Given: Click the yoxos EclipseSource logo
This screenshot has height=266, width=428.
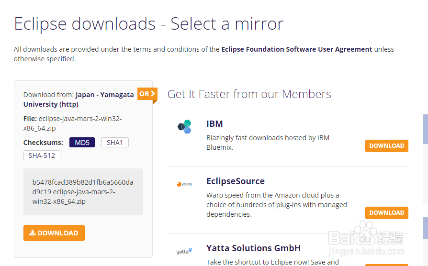Looking at the screenshot, I should (184, 184).
